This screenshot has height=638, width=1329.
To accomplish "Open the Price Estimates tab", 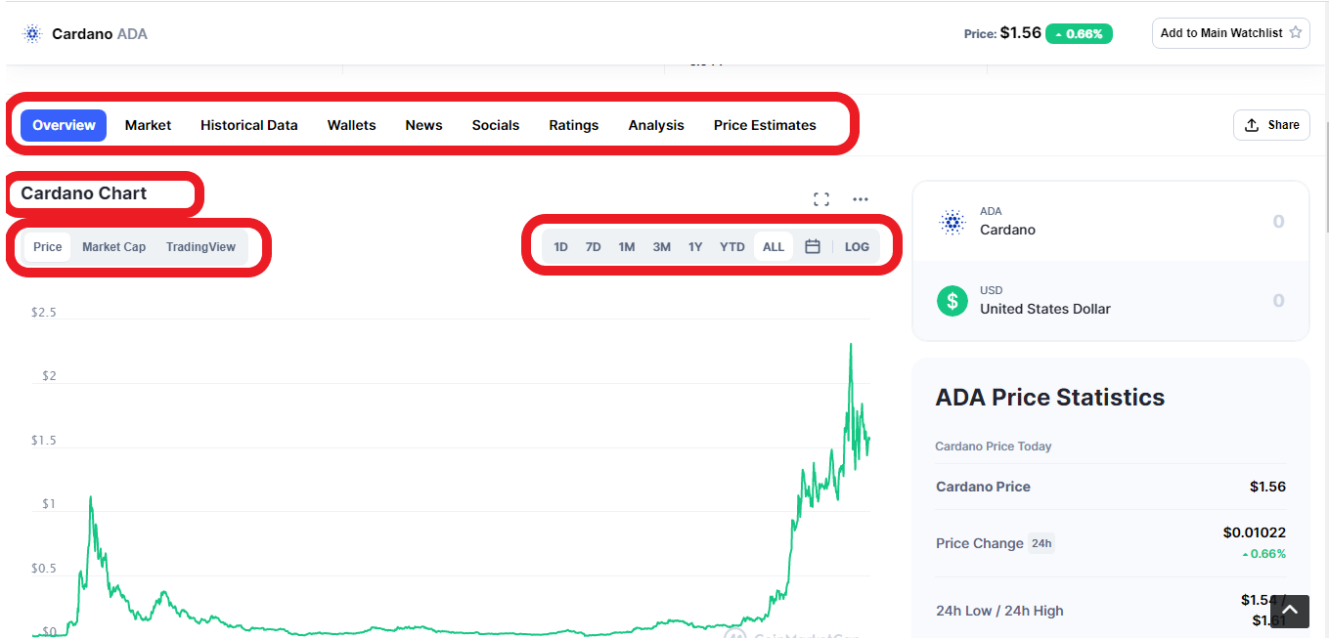I will tap(765, 125).
